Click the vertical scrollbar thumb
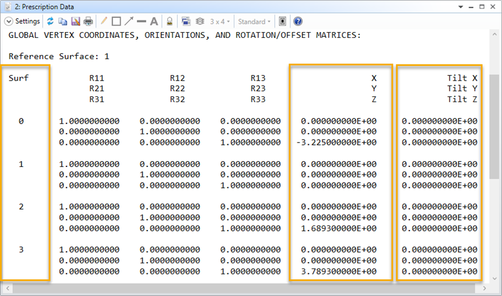 494,127
